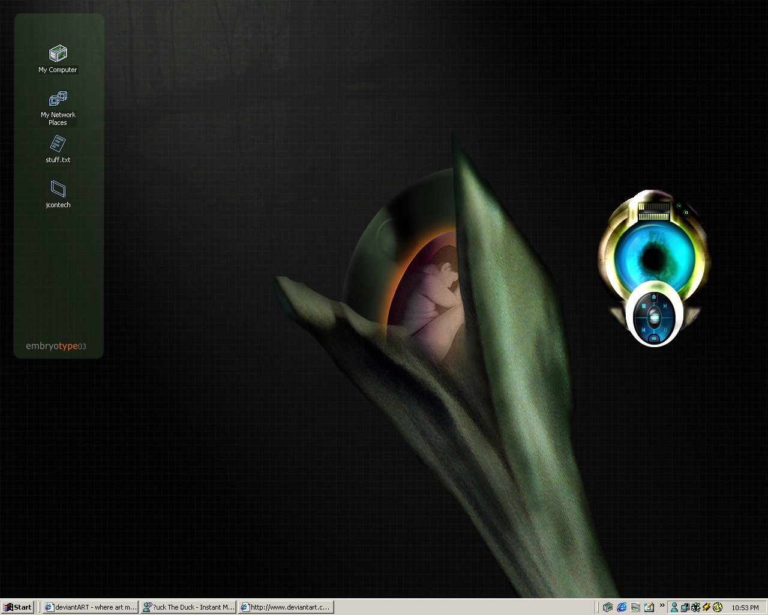Image resolution: width=768 pixels, height=615 pixels.
Task: Switch to deviantART - where art m... taskbar window
Action: pyautogui.click(x=91, y=607)
